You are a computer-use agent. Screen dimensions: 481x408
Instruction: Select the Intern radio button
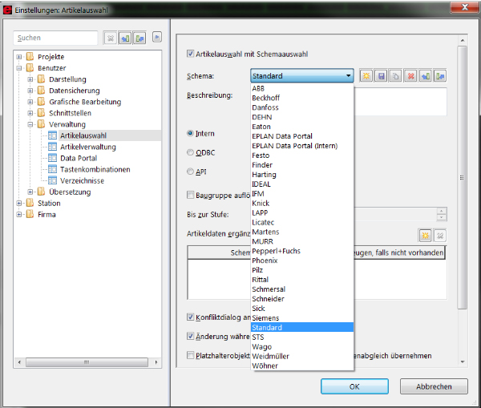click(191, 133)
